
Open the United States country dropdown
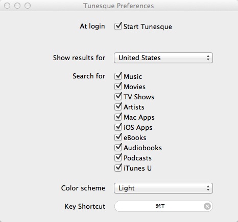163,58
